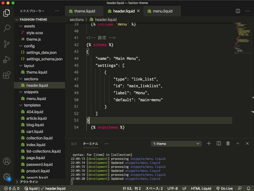This screenshot has height=191, width=254.
Task: Maximize the terminal panel with the chevron
Action: [238, 144]
